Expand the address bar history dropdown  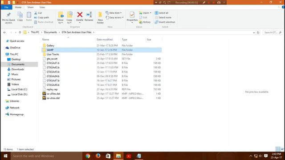(254, 32)
